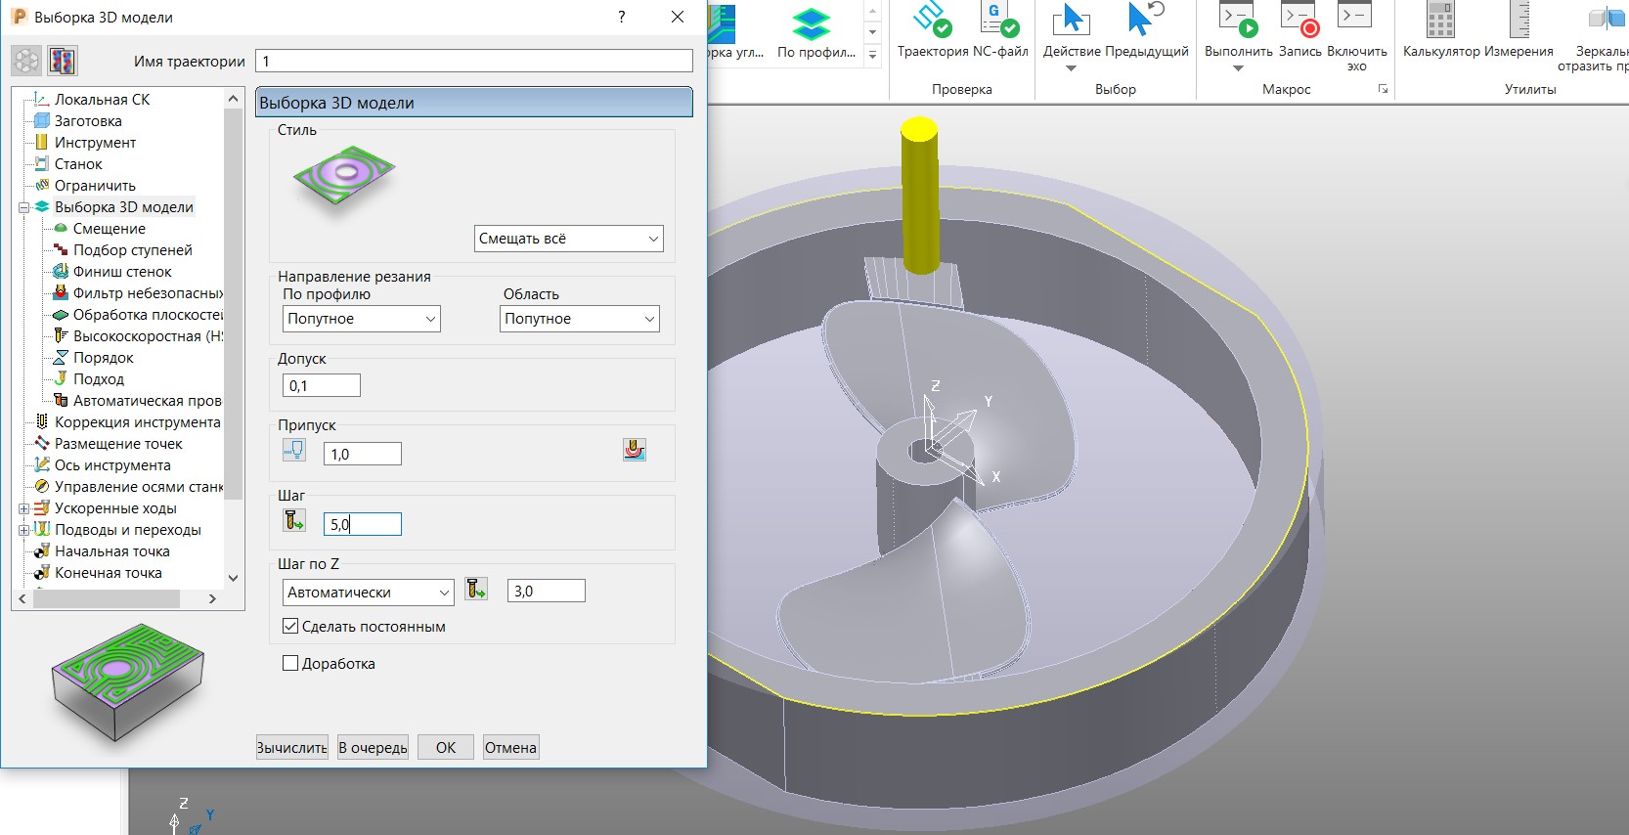The image size is (1629, 835).
Task: Open the Смещать всё style dropdown
Action: click(568, 239)
